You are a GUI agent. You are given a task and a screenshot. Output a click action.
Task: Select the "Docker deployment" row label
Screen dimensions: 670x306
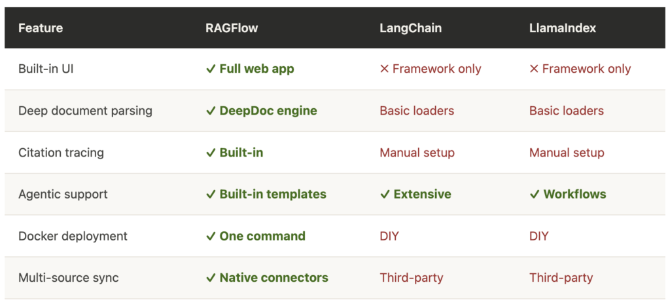click(x=73, y=236)
